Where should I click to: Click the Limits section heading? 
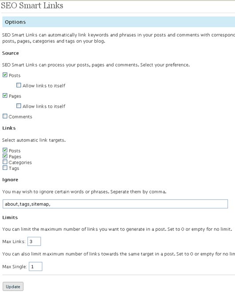tap(10, 217)
